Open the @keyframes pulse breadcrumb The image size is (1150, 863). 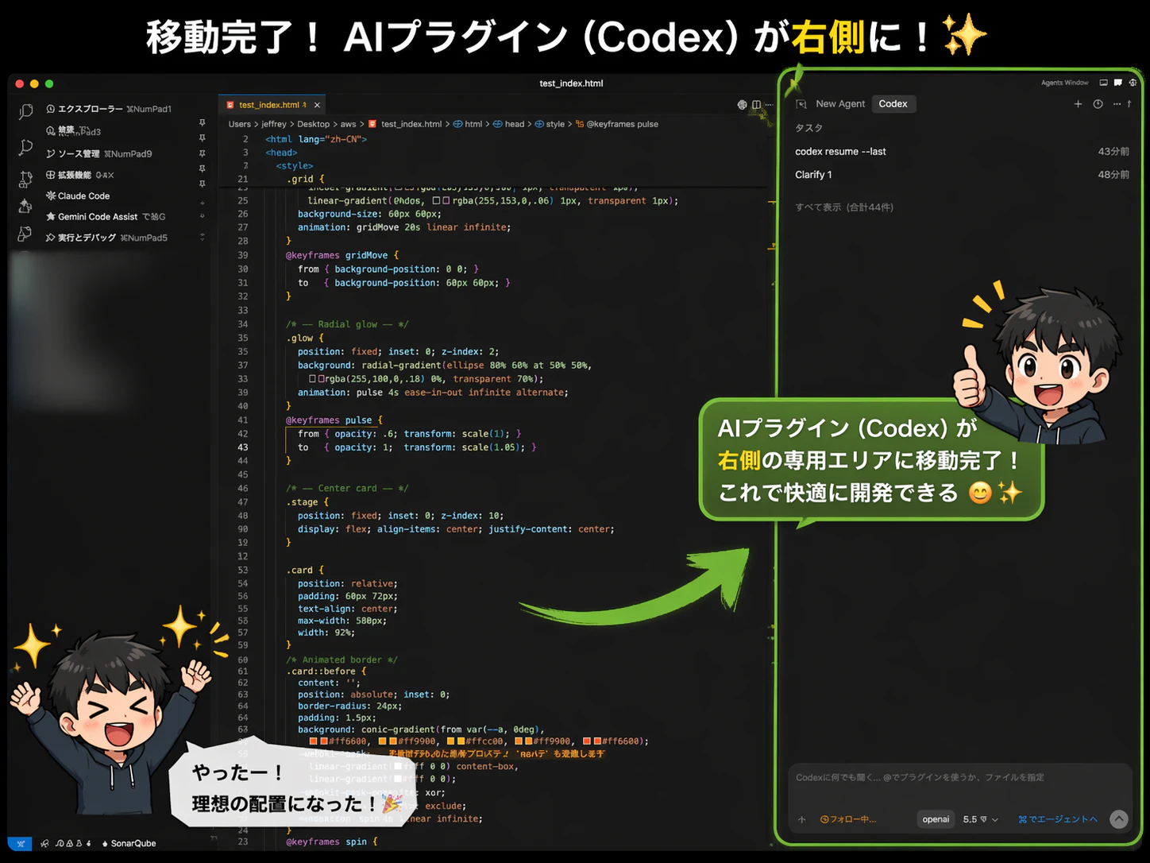coord(617,124)
